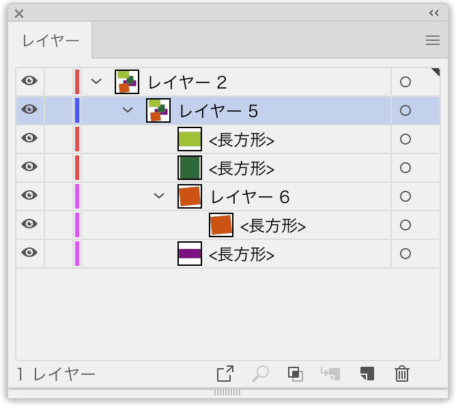Select the レイヤー 6 row
This screenshot has width=456, height=409.
pyautogui.click(x=228, y=196)
